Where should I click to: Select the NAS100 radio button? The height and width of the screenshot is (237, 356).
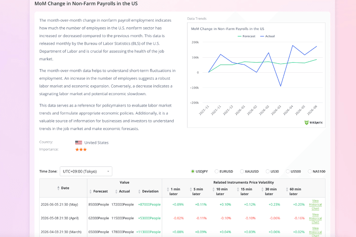click(310, 171)
